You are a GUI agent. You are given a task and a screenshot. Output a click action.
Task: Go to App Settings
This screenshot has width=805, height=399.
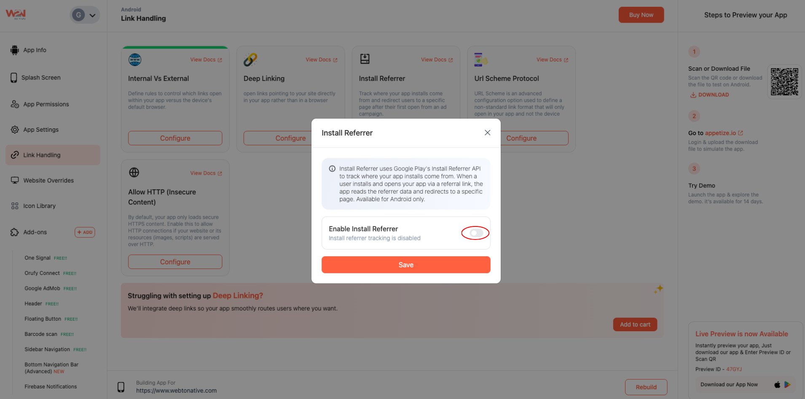coord(41,130)
